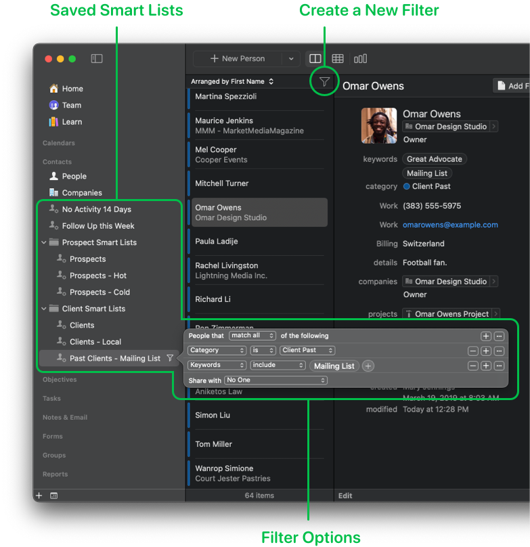
Task: Open more options on the top filter row
Action: [x=500, y=336]
